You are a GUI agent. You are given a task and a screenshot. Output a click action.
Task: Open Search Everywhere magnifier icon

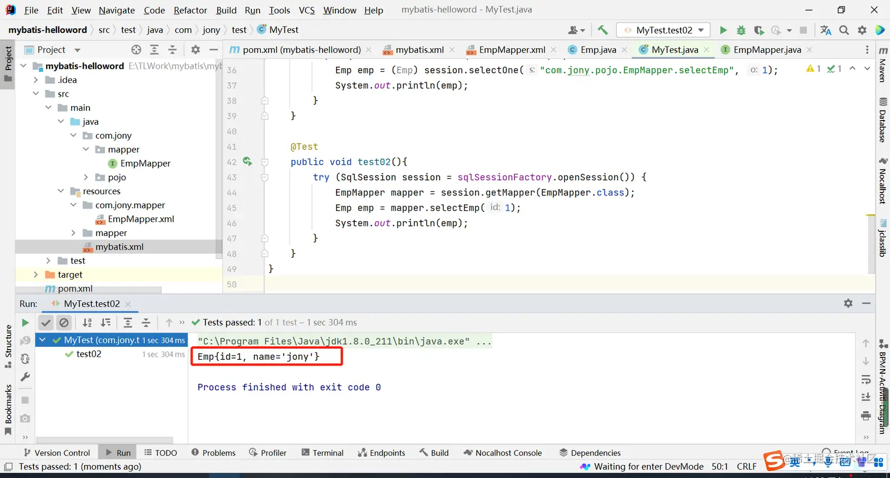pyautogui.click(x=844, y=30)
